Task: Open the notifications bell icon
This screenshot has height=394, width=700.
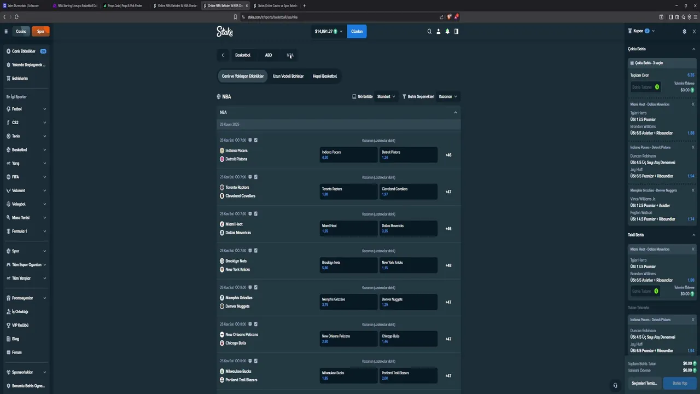Action: pyautogui.click(x=447, y=31)
